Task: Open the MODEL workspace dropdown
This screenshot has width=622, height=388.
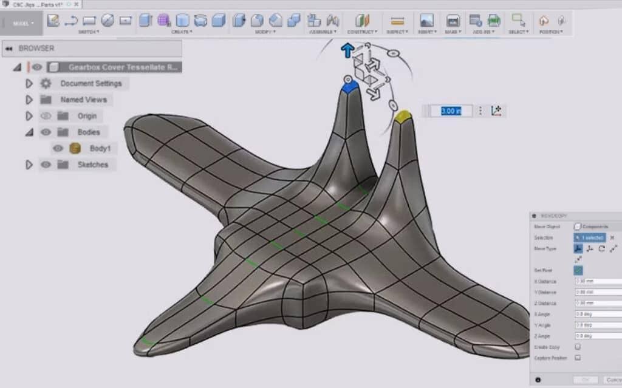Action: 23,24
